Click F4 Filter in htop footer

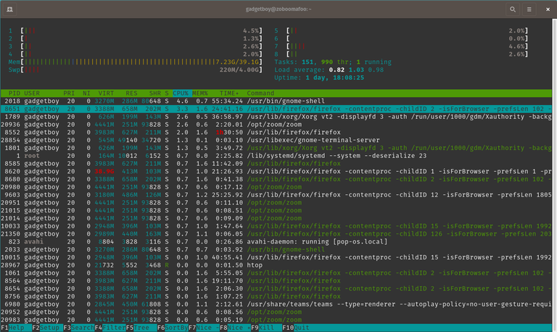[110, 328]
